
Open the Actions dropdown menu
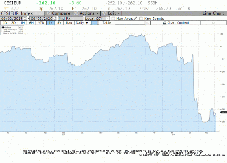86,13
